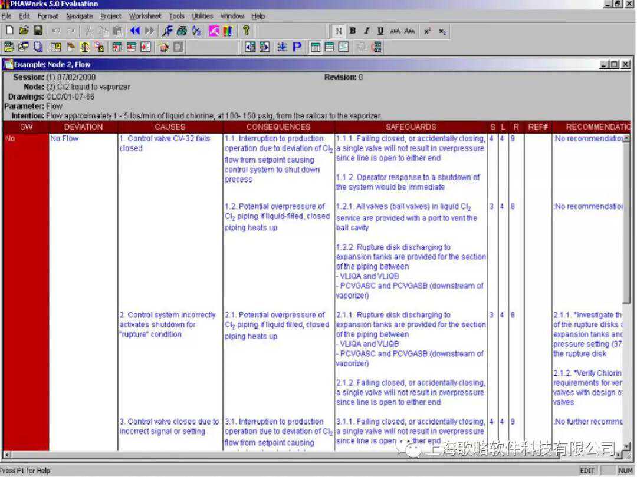
Task: Click the New document icon
Action: tap(9, 31)
